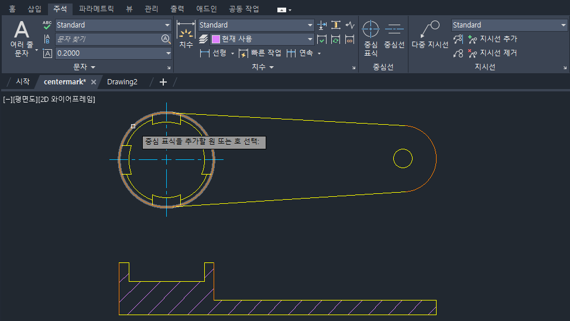
Task: Open ribbon display options arrow
Action: tap(290, 10)
